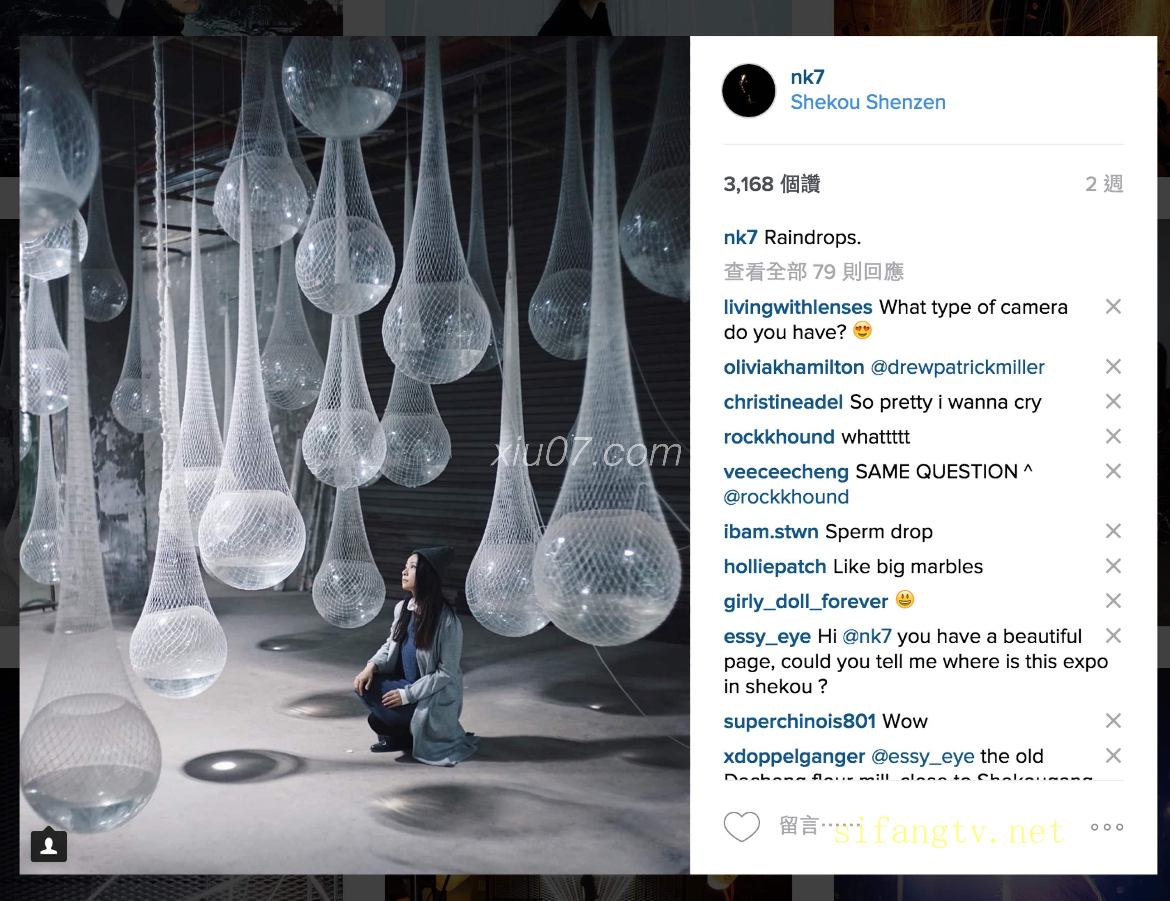Open nk7 username in header
Image resolution: width=1170 pixels, height=901 pixels.
[x=807, y=77]
